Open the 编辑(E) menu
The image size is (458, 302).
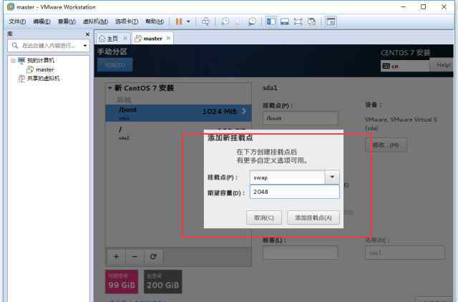coord(42,21)
